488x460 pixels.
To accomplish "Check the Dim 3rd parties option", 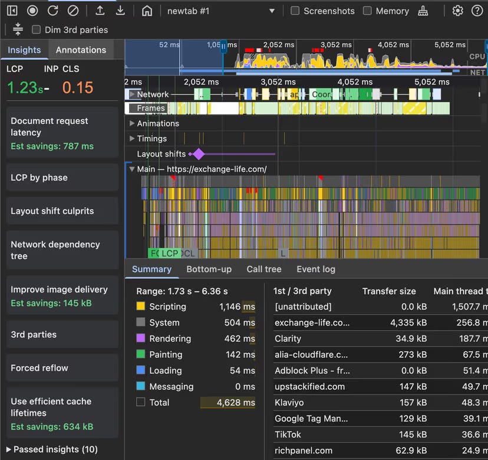I will click(37, 30).
